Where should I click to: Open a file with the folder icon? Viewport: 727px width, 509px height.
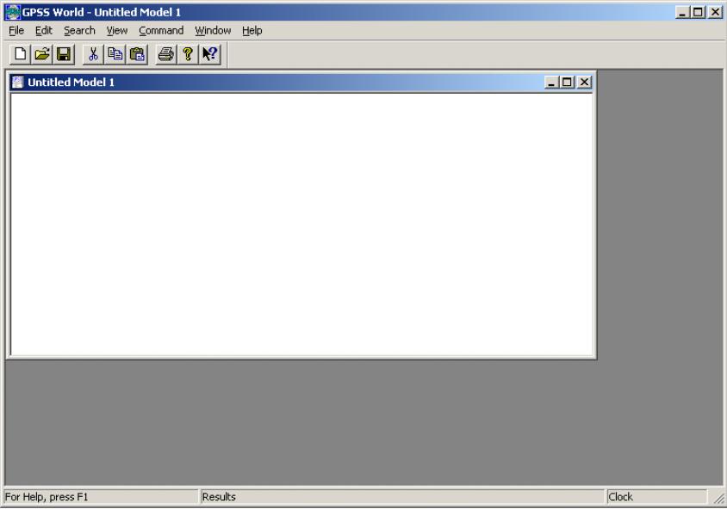click(41, 54)
